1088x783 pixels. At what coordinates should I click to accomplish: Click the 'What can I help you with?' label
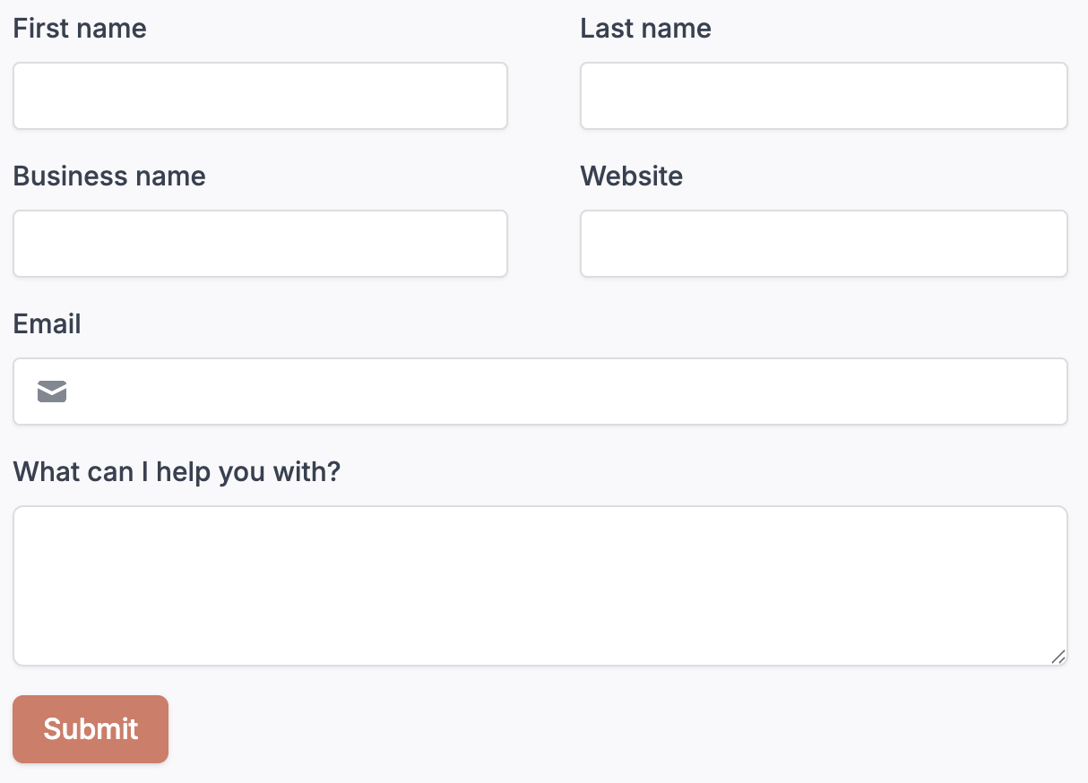click(x=176, y=471)
